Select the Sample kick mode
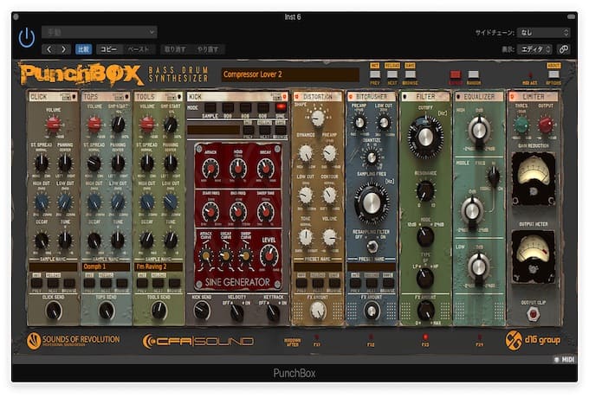The image size is (589, 398). pos(210,107)
